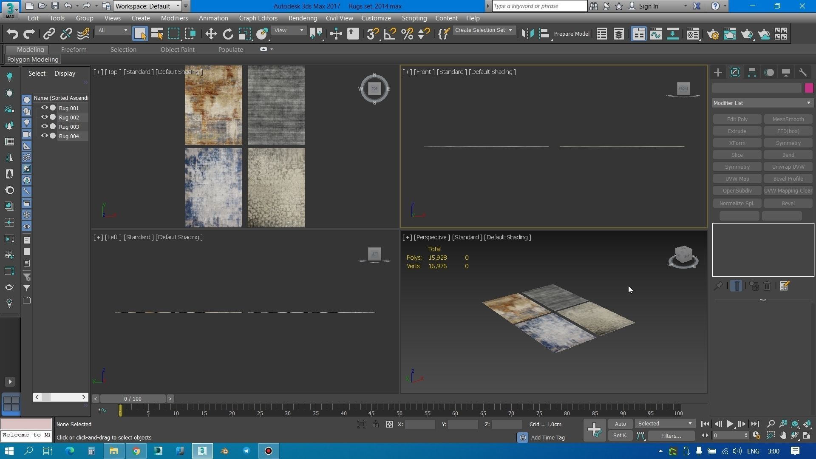Open File Explorer from Windows taskbar
This screenshot has height=459, width=816.
(x=114, y=451)
